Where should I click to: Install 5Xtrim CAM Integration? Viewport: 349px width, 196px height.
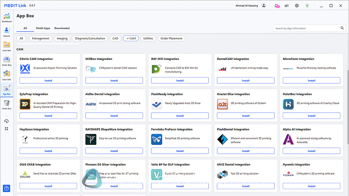(48, 81)
